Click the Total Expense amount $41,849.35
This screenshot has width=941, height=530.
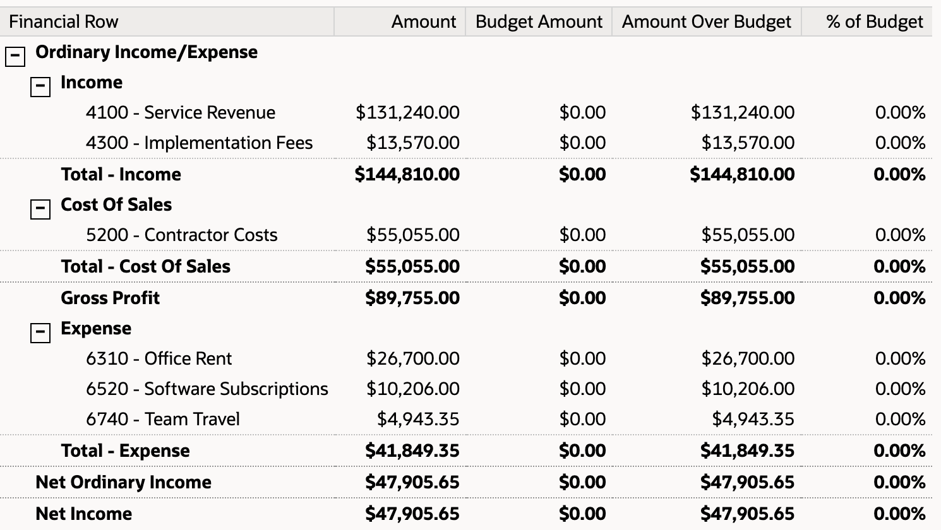[412, 450]
